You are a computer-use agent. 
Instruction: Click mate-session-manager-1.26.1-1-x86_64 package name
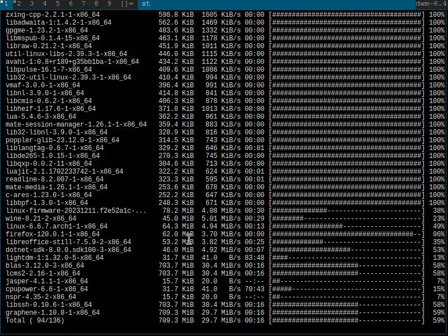[x=76, y=124]
